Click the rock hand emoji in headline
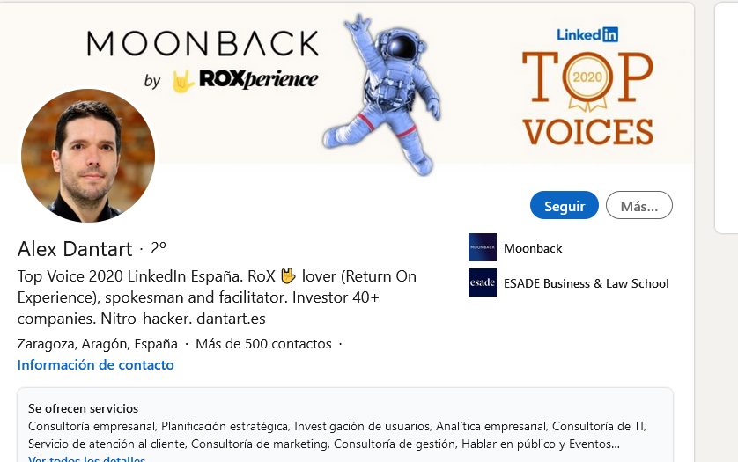This screenshot has width=738, height=462. [288, 275]
